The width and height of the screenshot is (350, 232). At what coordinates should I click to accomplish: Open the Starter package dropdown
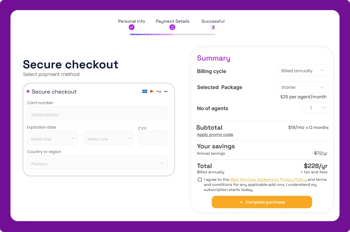coord(302,87)
